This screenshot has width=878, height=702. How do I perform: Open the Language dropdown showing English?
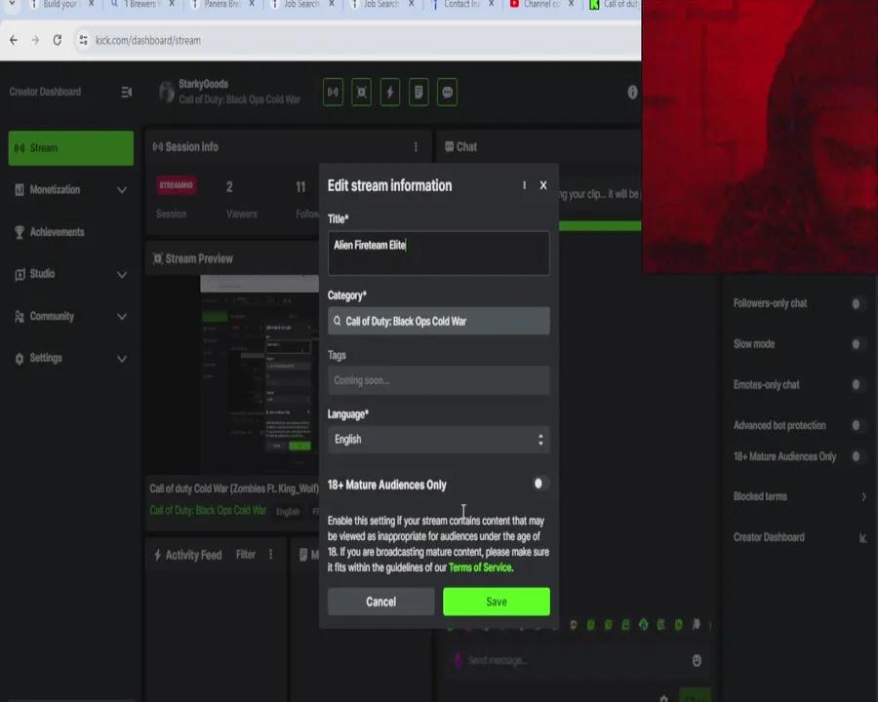point(438,440)
